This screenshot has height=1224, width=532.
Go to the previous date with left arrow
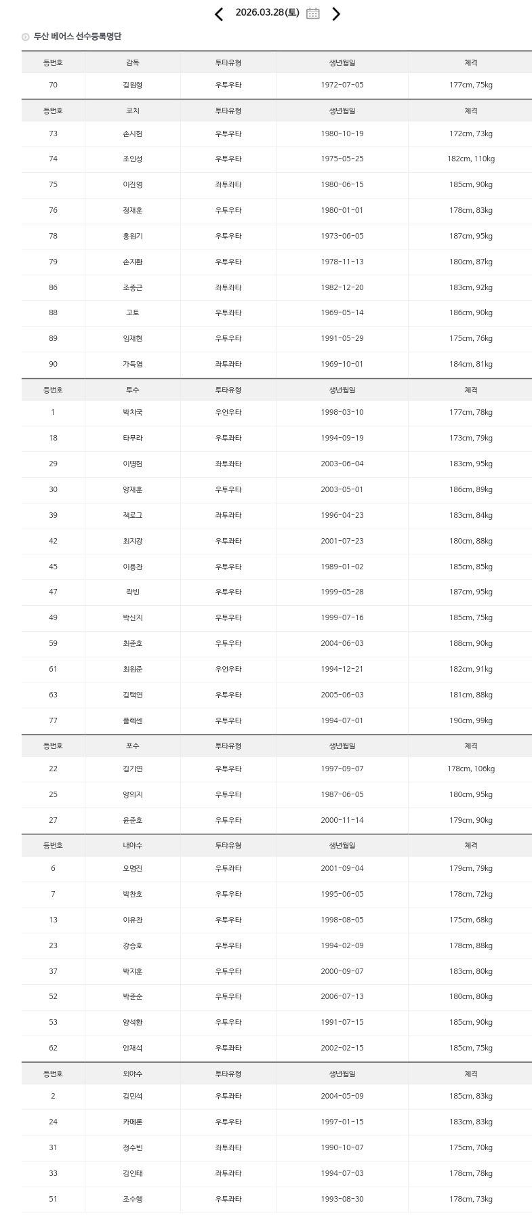pyautogui.click(x=218, y=14)
